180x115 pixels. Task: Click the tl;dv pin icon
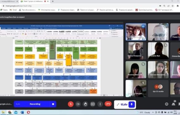pyautogui.click(x=132, y=105)
